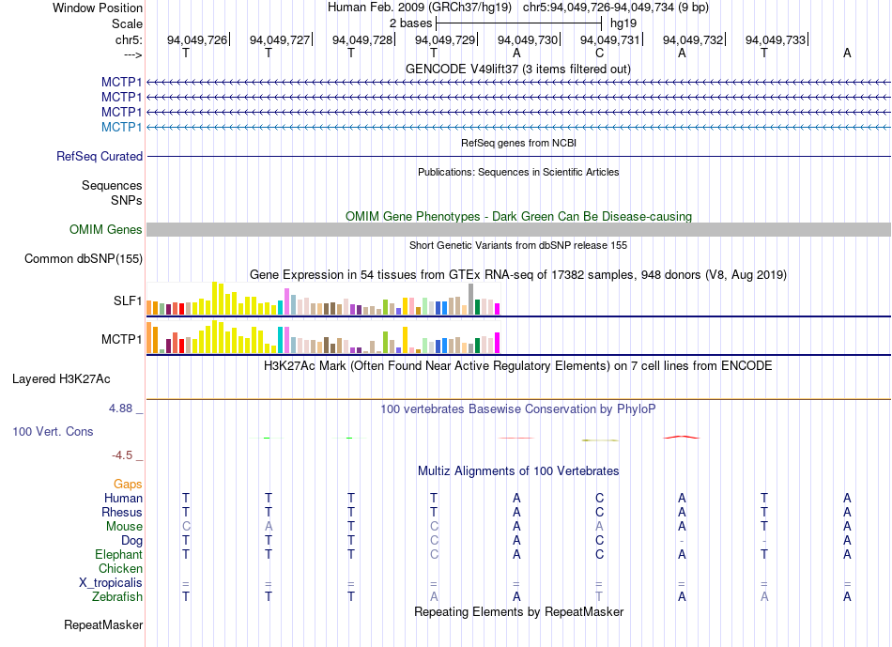Click the Sequences label of the Publications track
The width and height of the screenshot is (892, 647).
(x=112, y=186)
